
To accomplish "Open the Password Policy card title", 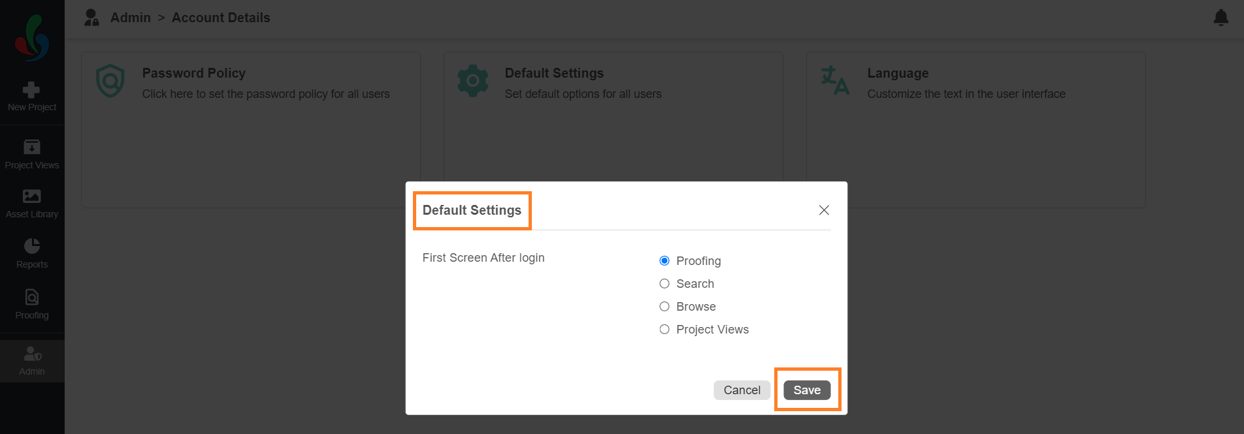I will click(194, 73).
